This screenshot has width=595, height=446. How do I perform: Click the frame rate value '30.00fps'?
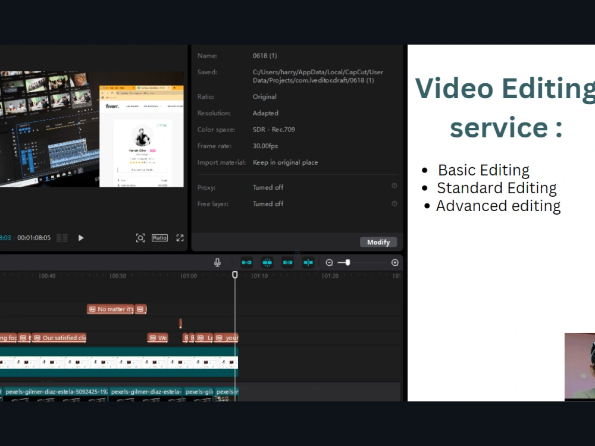pyautogui.click(x=265, y=146)
